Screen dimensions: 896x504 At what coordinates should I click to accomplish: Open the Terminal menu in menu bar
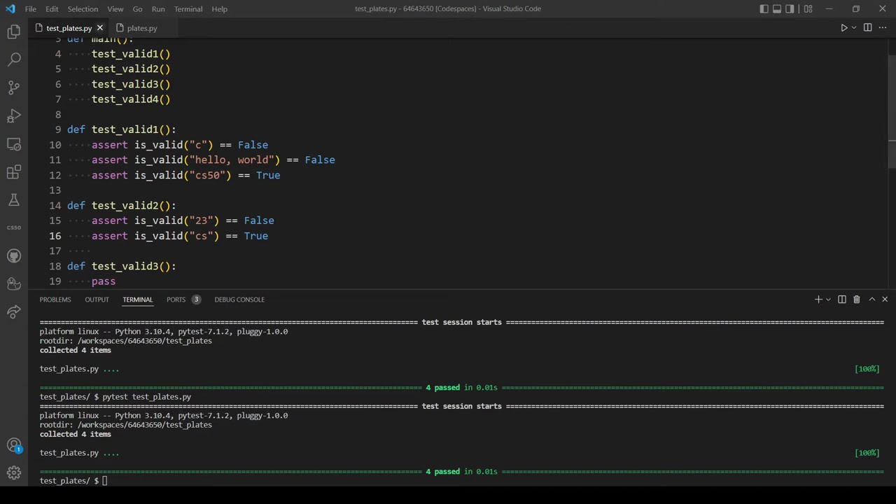[x=188, y=9]
